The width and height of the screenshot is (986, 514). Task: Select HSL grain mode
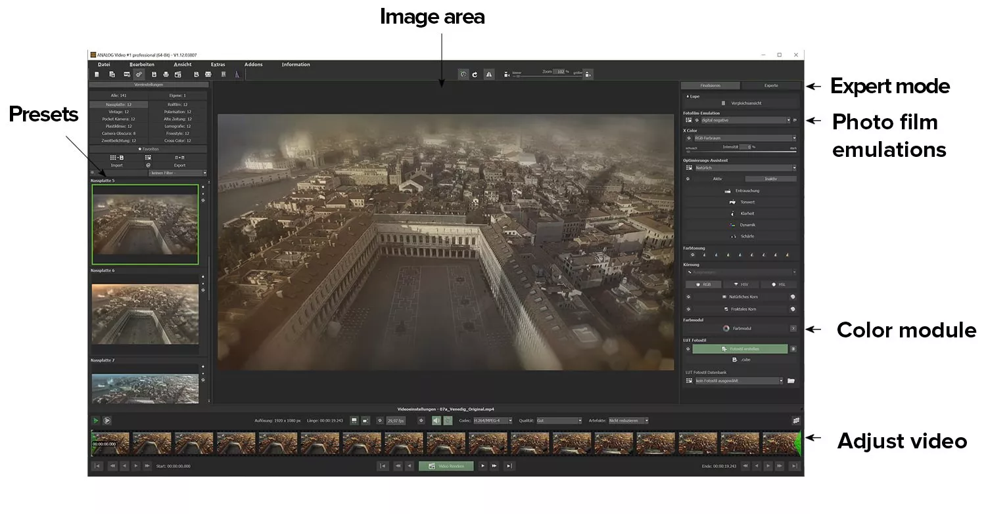pyautogui.click(x=778, y=285)
